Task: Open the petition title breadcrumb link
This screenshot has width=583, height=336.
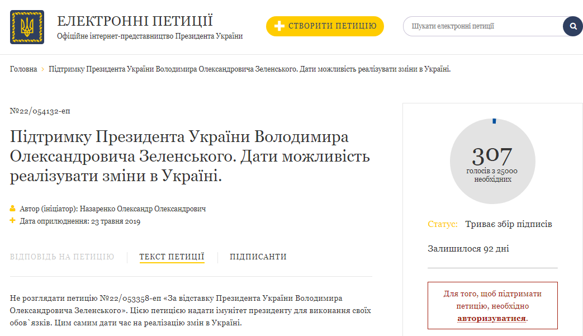Action: [x=249, y=69]
